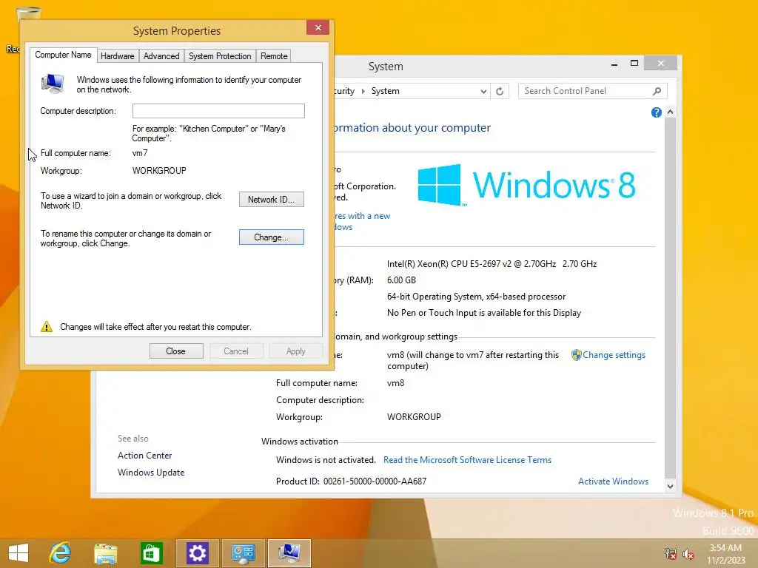Image resolution: width=758 pixels, height=568 pixels.
Task: Minimize the System window
Action: pos(614,64)
